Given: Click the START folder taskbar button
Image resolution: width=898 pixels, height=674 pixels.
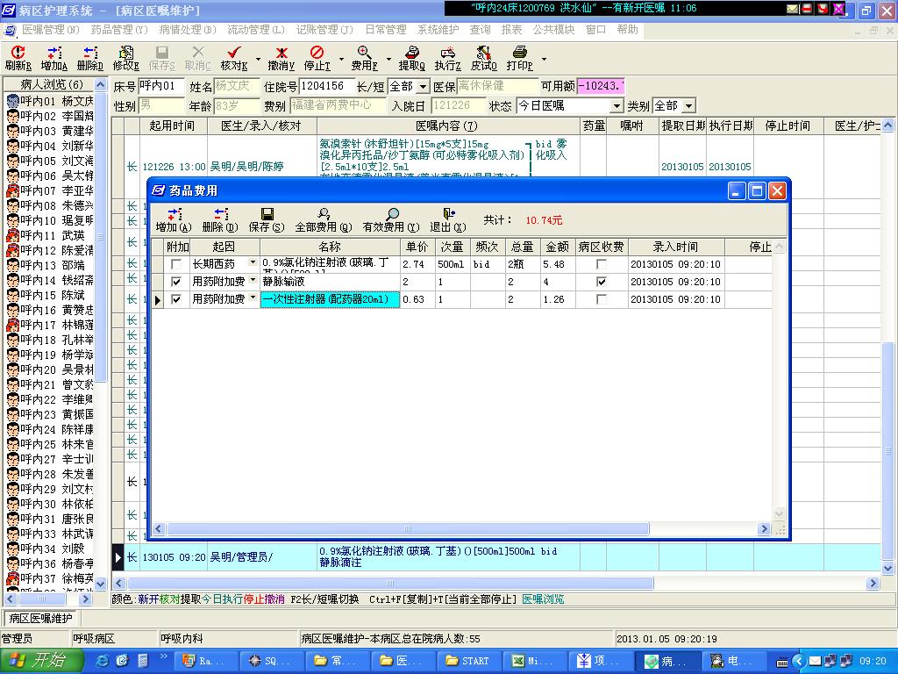Looking at the screenshot, I should point(467,662).
